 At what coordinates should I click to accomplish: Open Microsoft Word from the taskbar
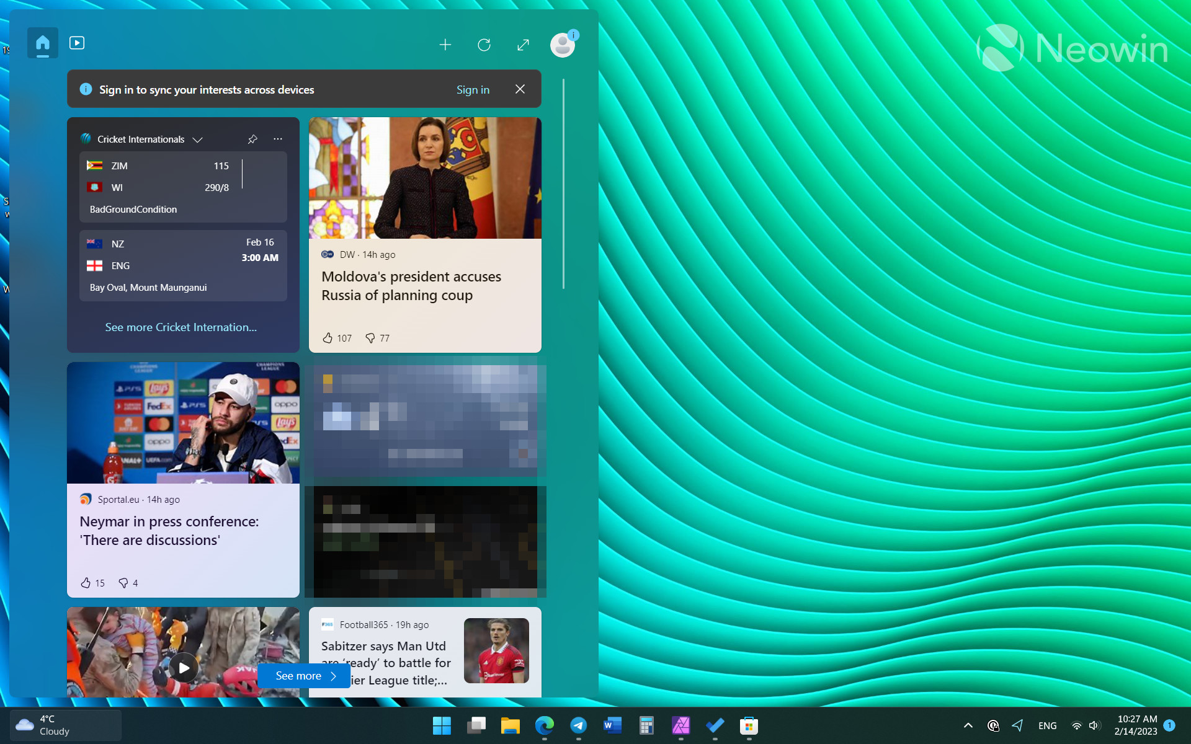[612, 725]
